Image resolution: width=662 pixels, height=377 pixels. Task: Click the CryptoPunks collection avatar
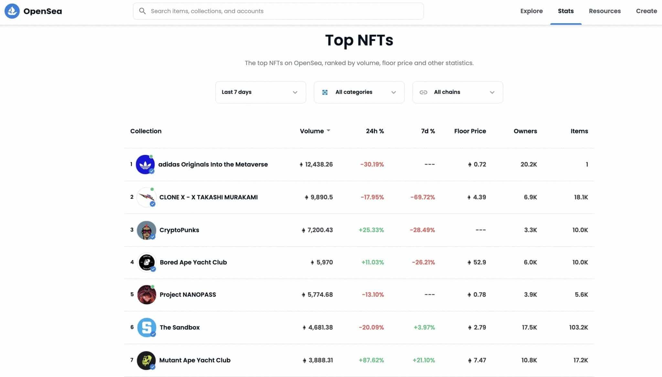[146, 230]
